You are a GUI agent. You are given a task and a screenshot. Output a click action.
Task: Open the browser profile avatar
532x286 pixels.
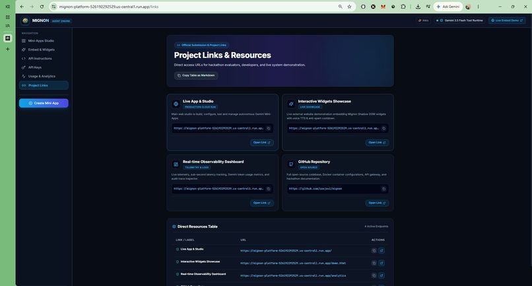pyautogui.click(x=468, y=7)
